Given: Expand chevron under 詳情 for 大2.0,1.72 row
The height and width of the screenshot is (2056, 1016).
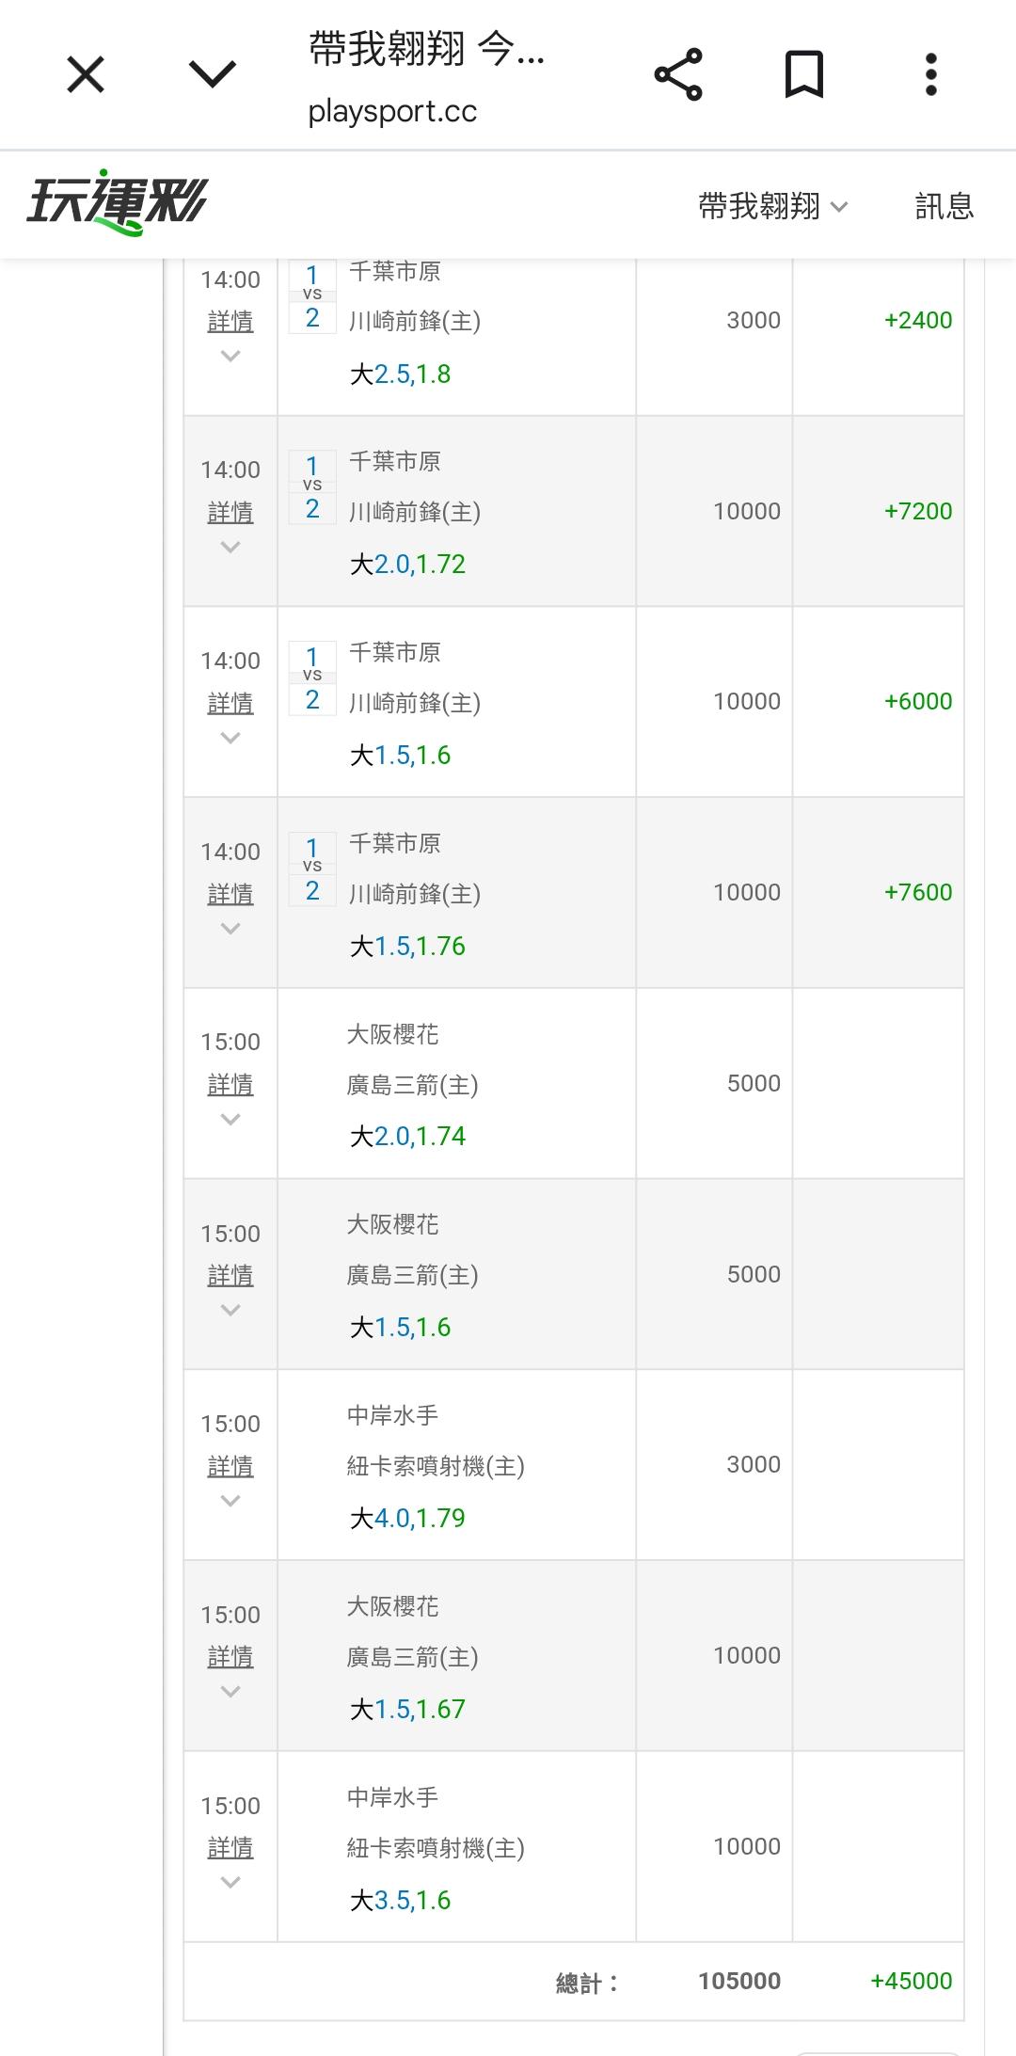Looking at the screenshot, I should tap(230, 547).
